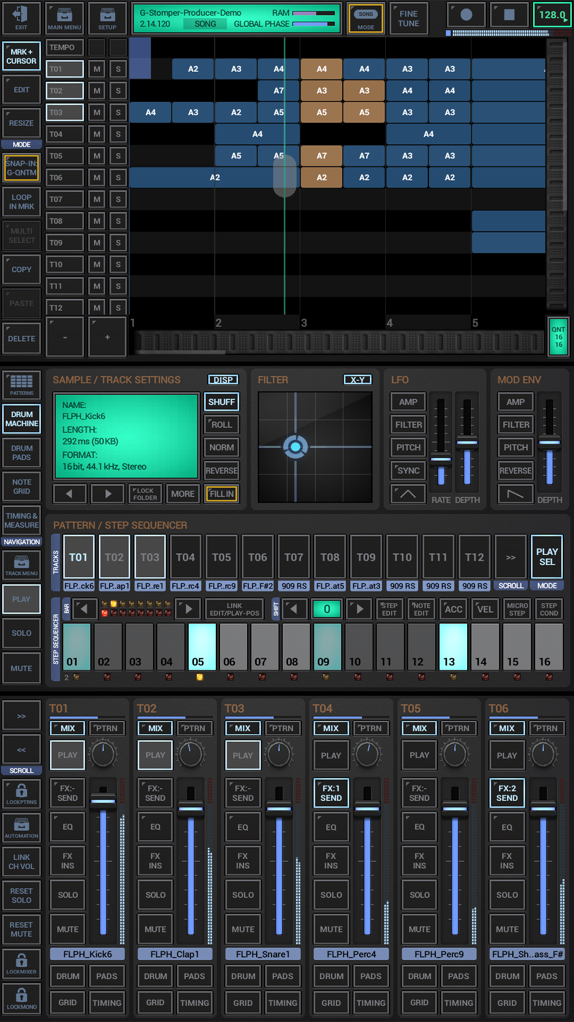Open the Setup icon

[x=107, y=18]
